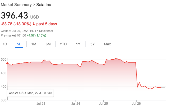Image resolution: width=169 pixels, height=108 pixels.
Task: Switch chart to the 1M range
Action: (x=34, y=44)
